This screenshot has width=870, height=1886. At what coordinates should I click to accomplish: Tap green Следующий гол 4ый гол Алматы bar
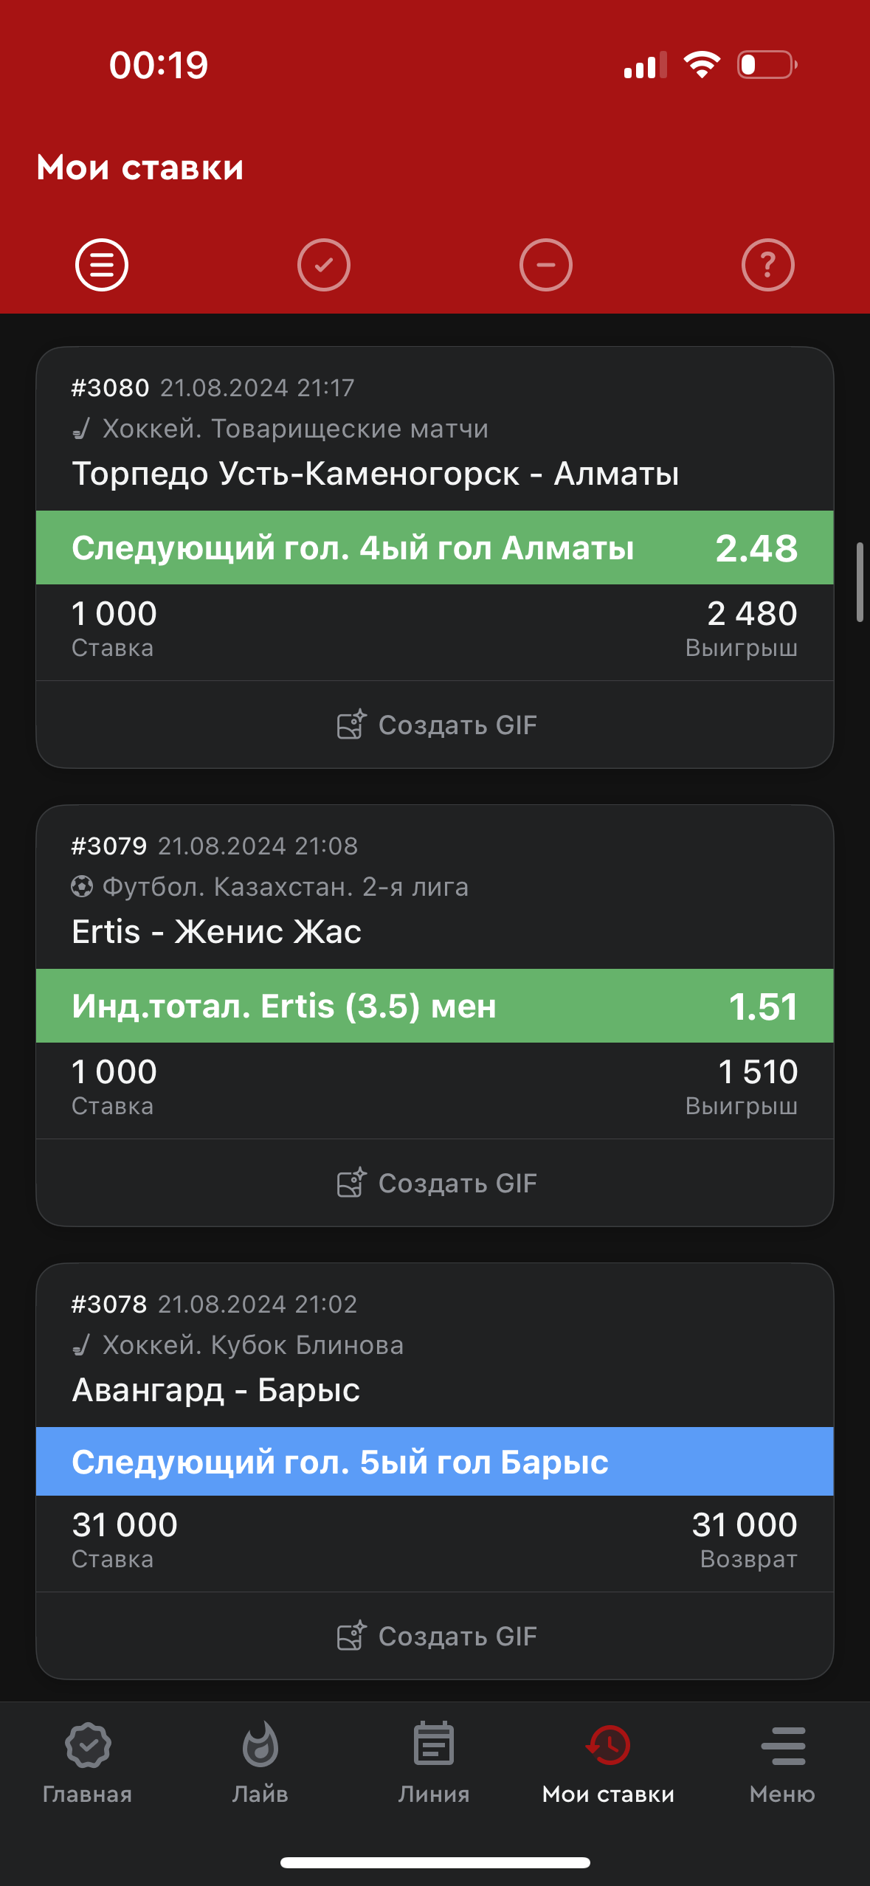coord(435,548)
